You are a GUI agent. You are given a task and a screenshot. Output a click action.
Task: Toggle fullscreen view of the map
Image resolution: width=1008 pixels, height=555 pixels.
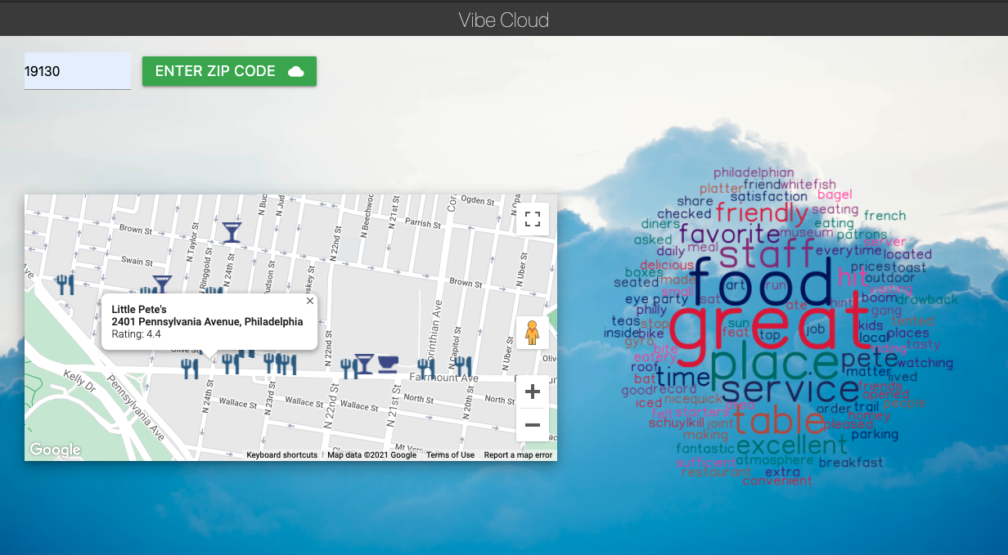pyautogui.click(x=533, y=219)
